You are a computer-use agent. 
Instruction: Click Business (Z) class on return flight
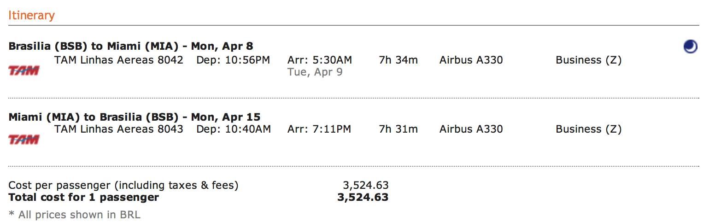coord(589,129)
